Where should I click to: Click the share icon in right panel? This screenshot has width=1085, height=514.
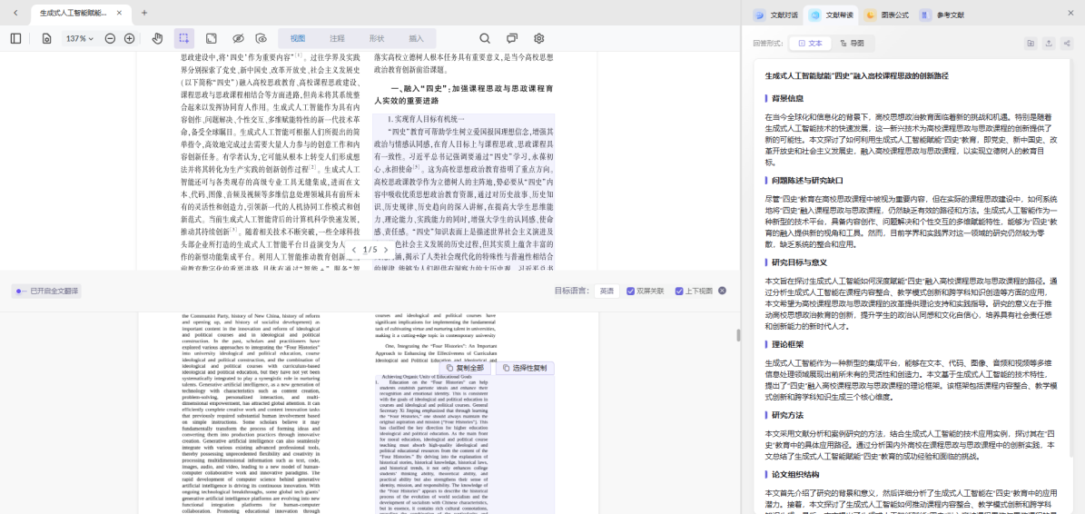(1067, 43)
